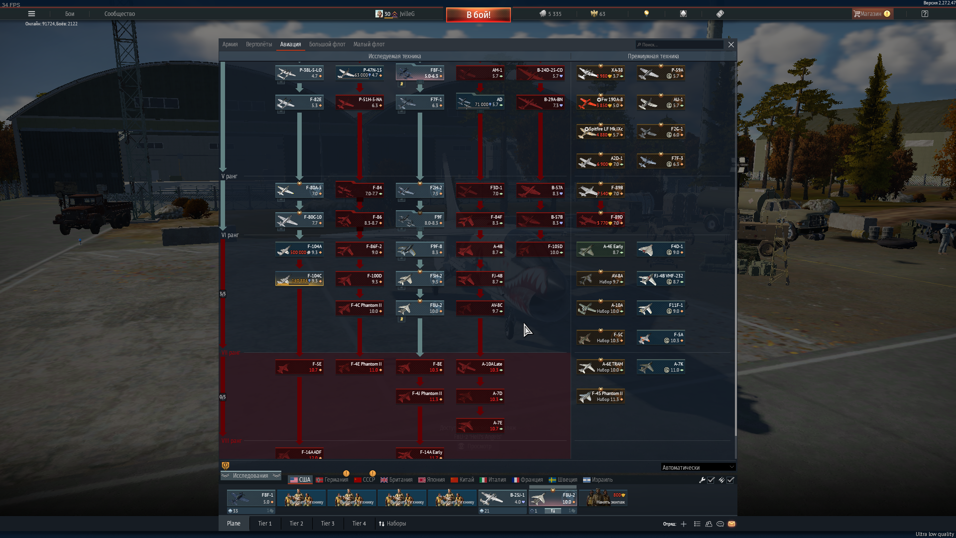Viewport: 956px width, 538px height.
Task: Open the hamburger main menu
Action: pyautogui.click(x=31, y=14)
